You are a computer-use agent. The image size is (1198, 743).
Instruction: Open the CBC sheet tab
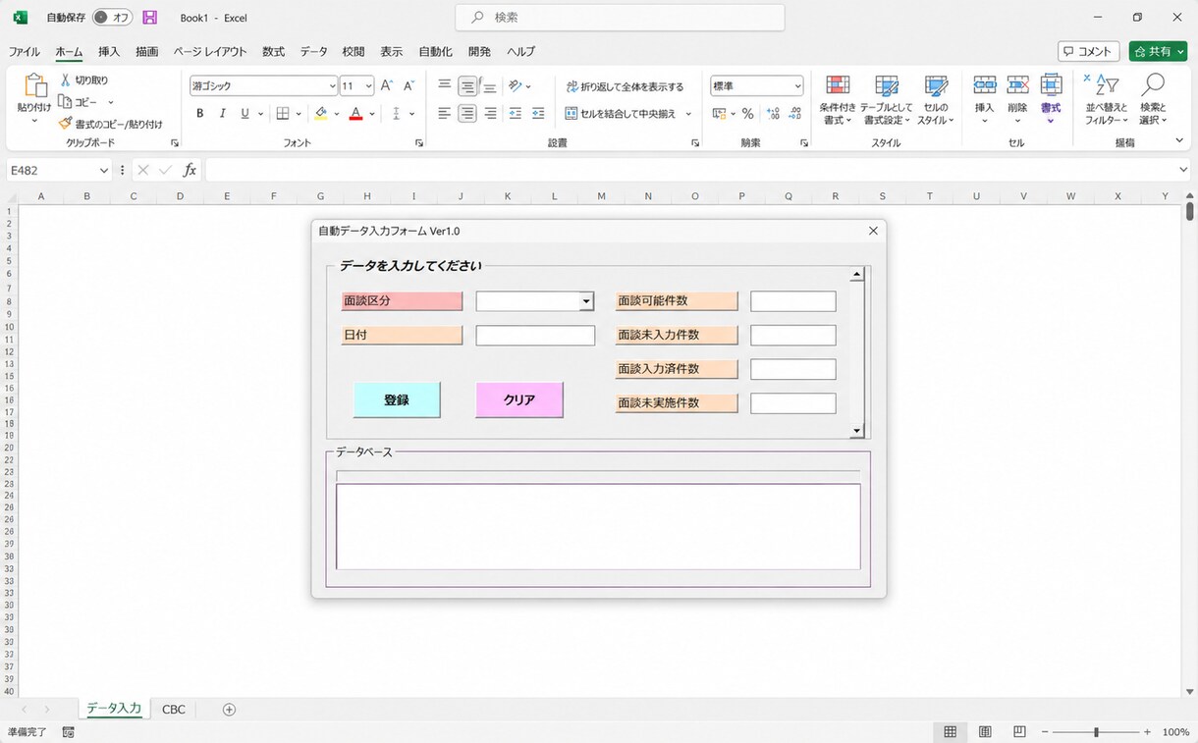click(174, 710)
